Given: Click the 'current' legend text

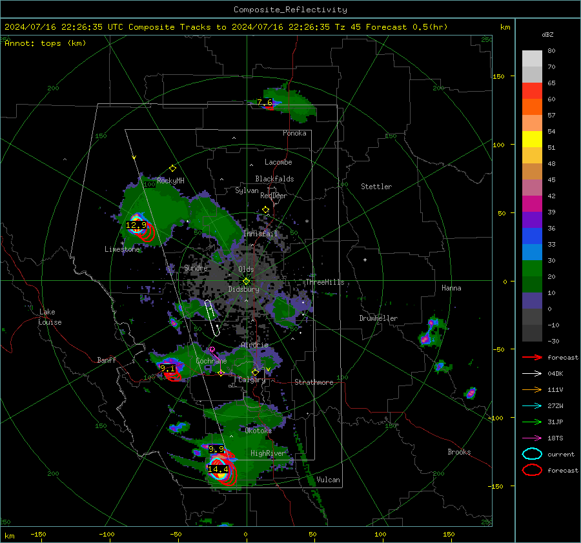Looking at the screenshot, I should [x=561, y=455].
